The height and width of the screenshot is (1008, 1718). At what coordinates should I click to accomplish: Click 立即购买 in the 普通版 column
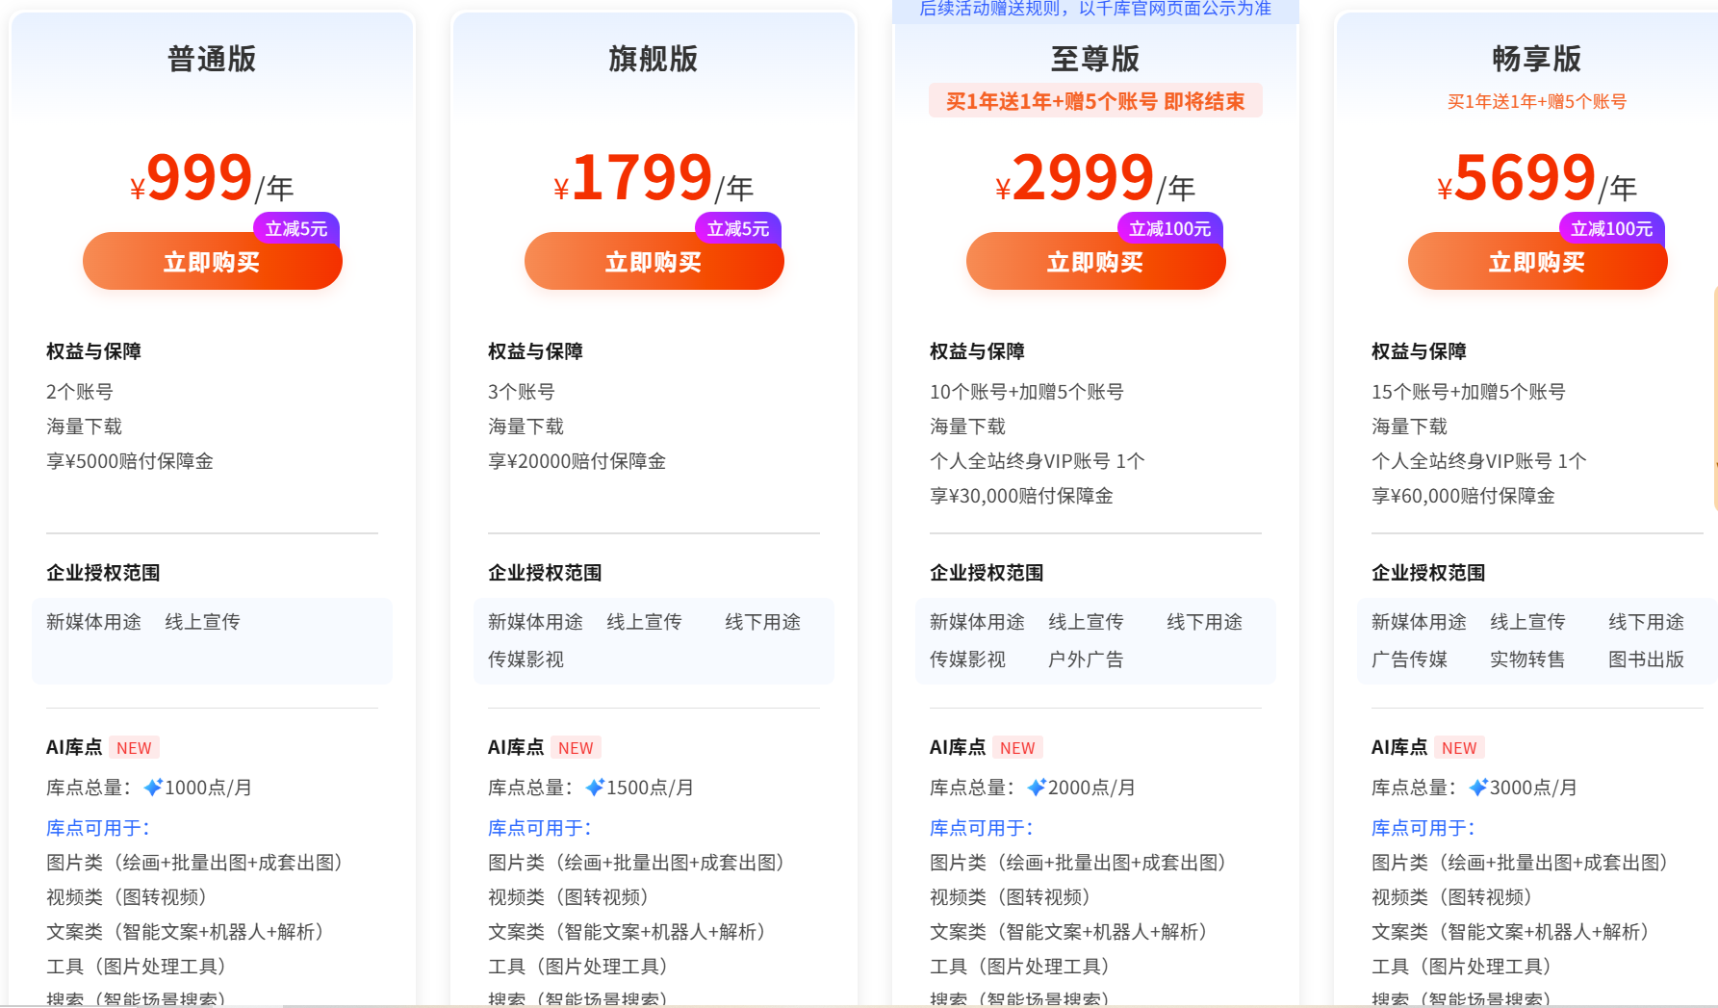tap(212, 261)
